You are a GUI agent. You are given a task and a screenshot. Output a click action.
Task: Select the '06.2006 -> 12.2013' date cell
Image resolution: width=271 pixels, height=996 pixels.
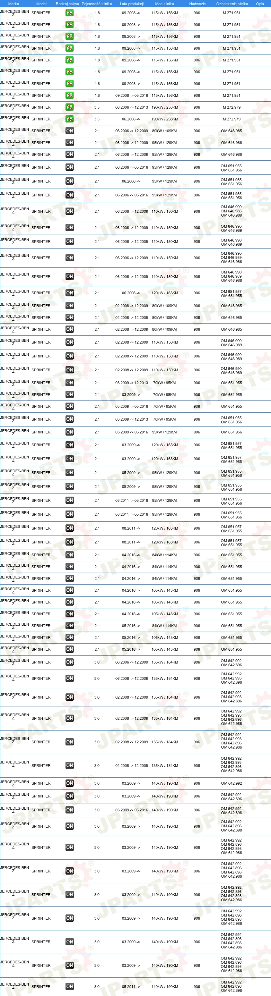click(131, 107)
